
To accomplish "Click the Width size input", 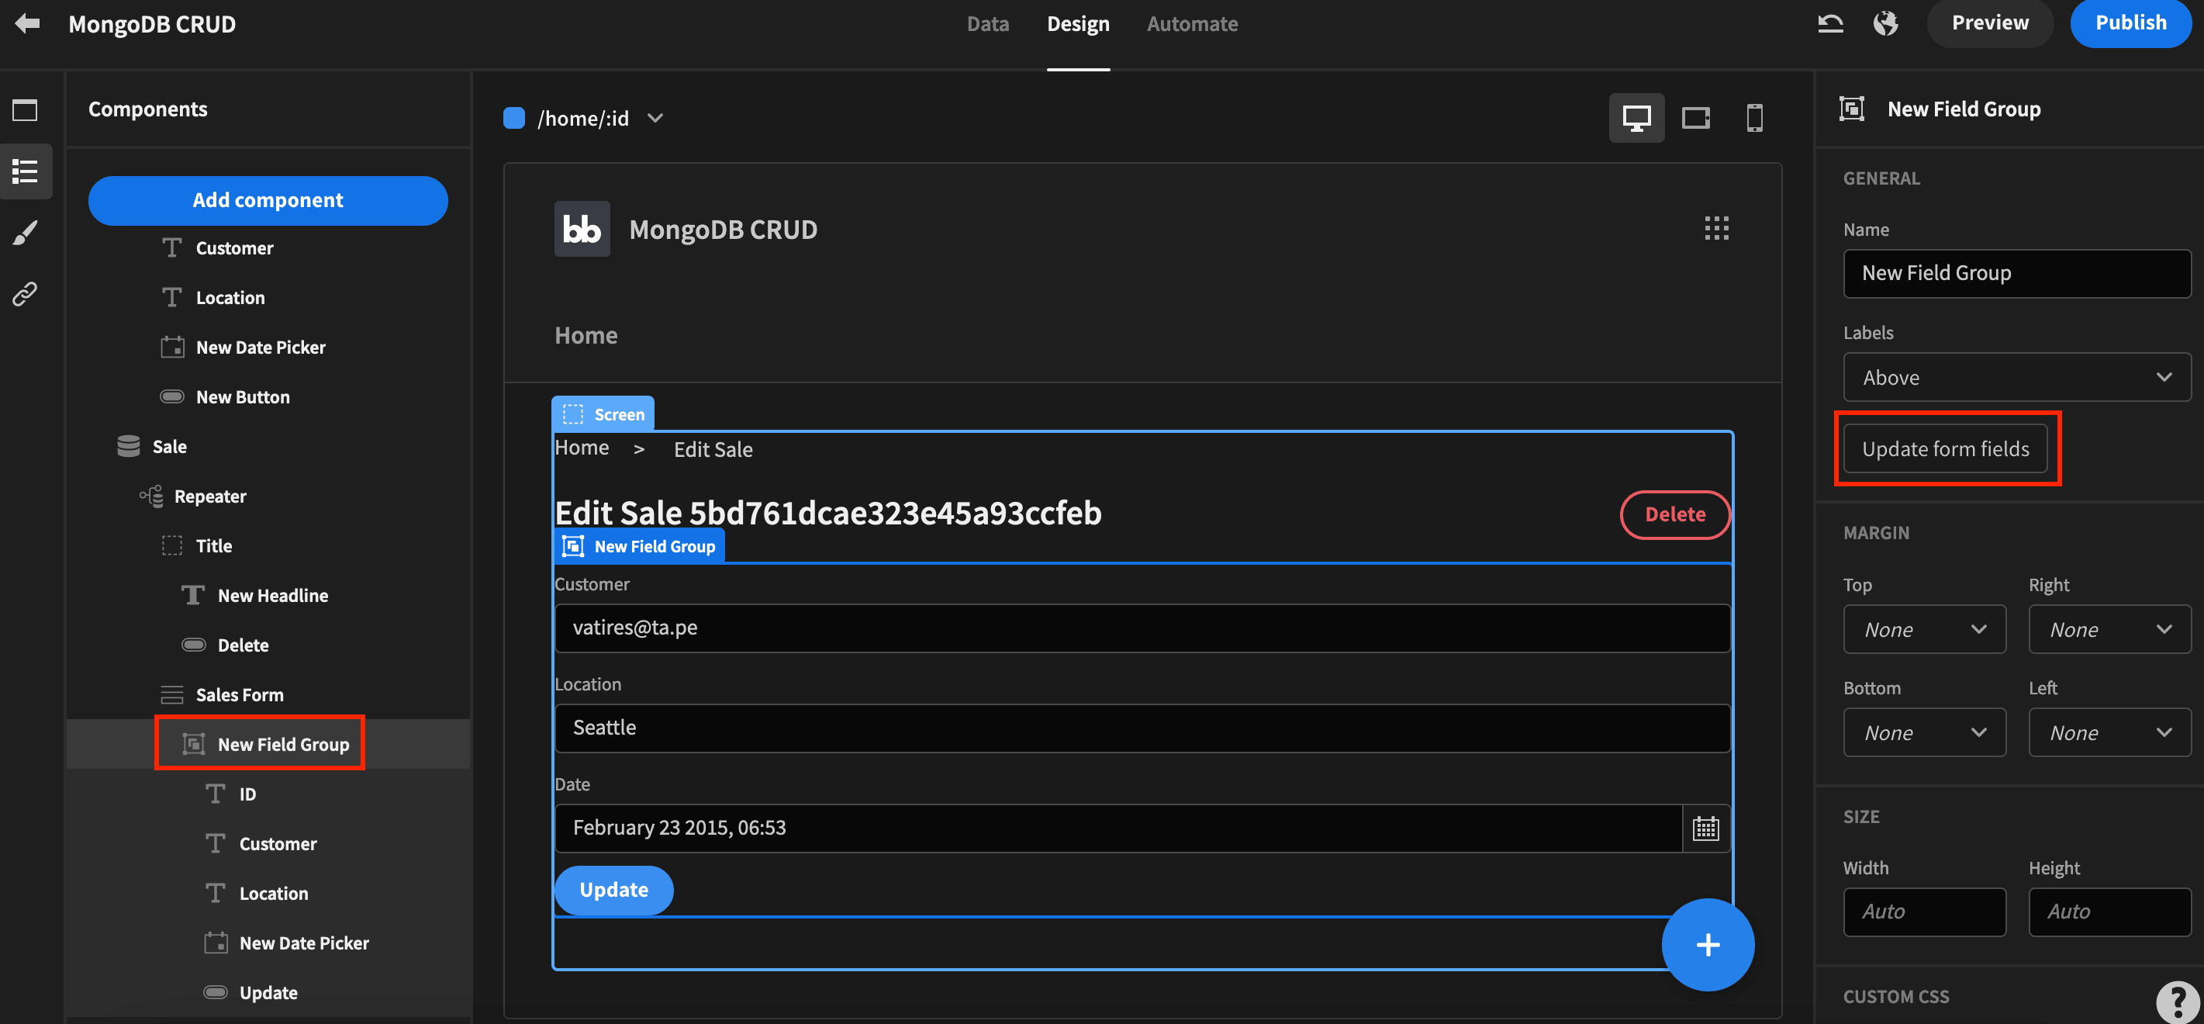I will pos(1924,911).
